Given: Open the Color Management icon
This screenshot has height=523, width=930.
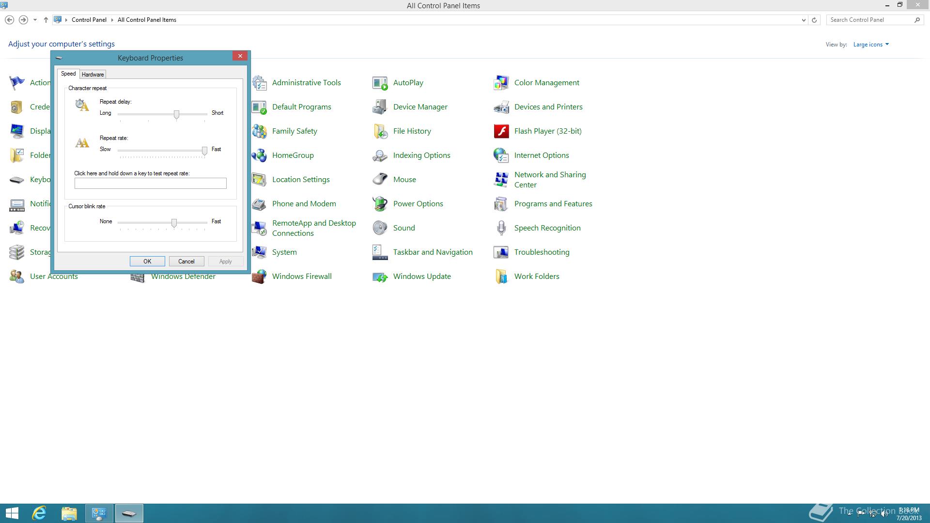Looking at the screenshot, I should point(501,83).
